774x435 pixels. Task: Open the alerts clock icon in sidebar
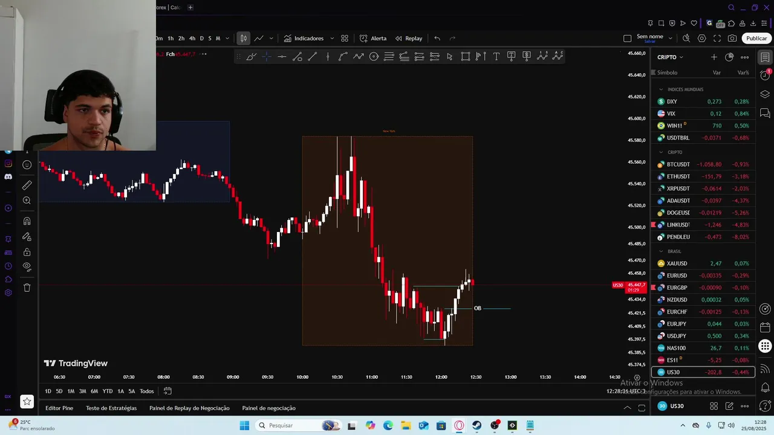click(x=765, y=76)
